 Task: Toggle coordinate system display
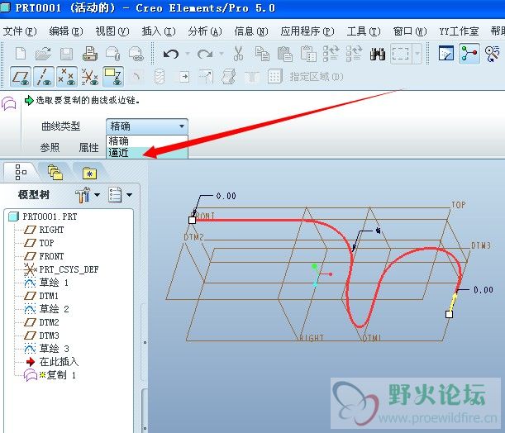click(90, 77)
